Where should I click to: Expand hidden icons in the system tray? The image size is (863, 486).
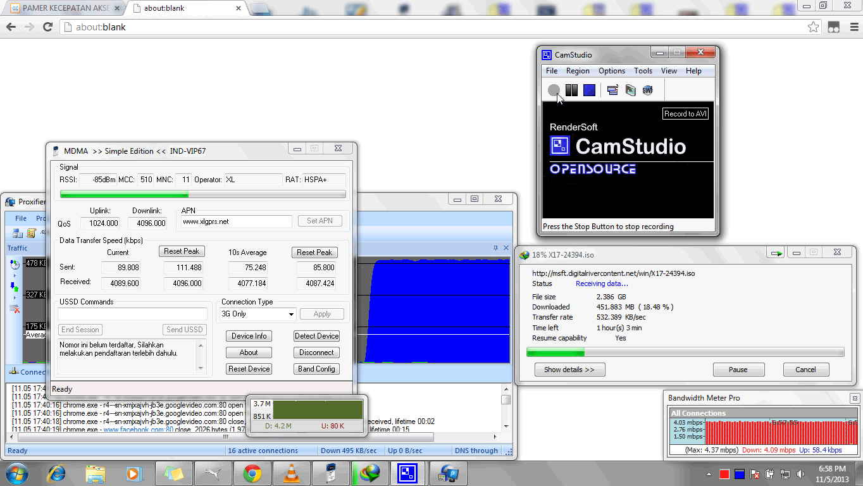pos(709,473)
